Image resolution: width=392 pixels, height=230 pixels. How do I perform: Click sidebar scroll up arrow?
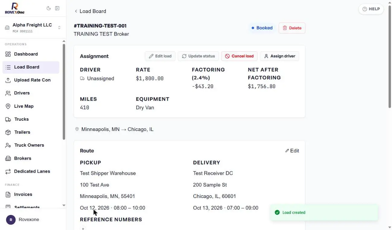coord(64,41)
